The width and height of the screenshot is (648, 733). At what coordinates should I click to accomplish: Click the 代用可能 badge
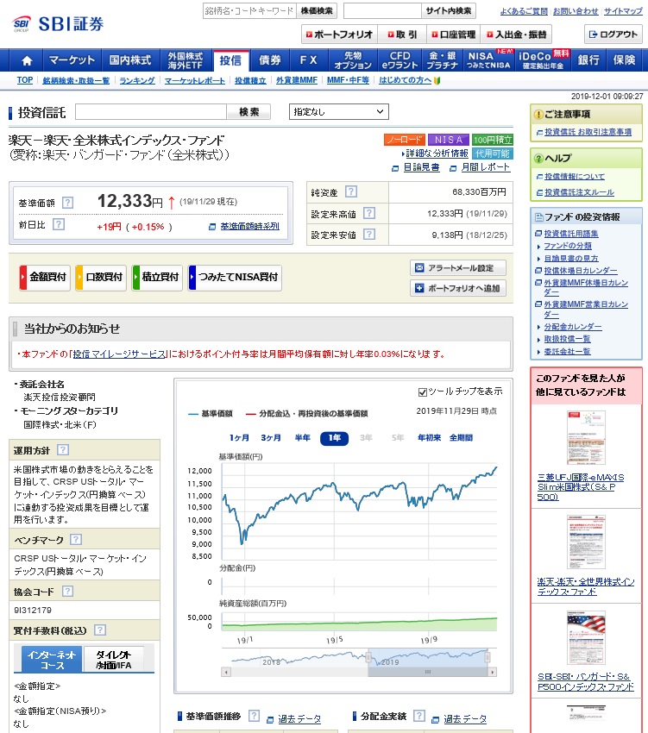pos(492,153)
